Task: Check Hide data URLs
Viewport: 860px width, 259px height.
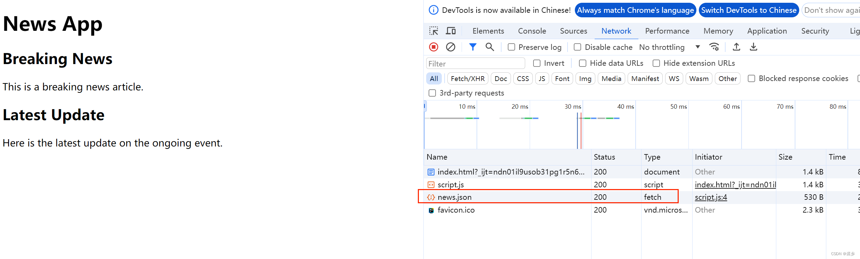Action: point(583,63)
